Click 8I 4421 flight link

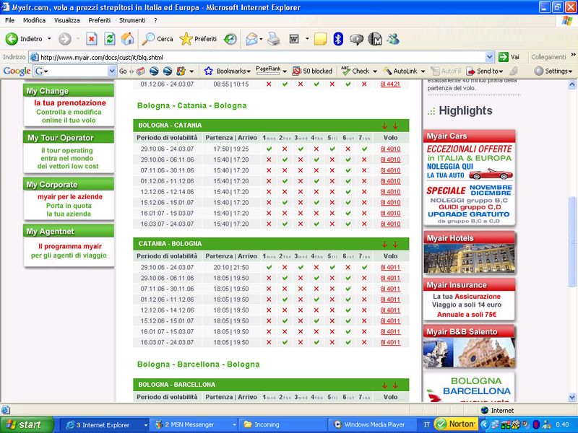390,84
